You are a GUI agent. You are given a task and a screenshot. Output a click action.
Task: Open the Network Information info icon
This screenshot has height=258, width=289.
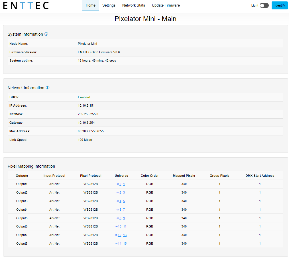[48, 88]
